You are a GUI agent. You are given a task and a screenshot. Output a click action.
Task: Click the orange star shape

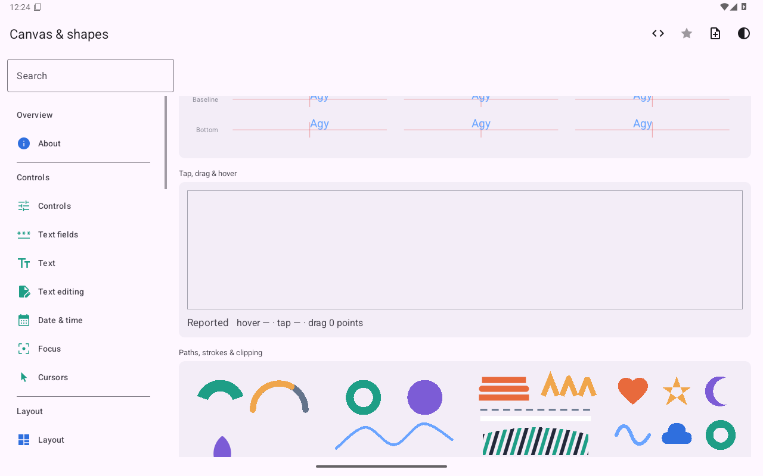(x=677, y=392)
